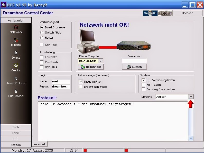Click the Netzwerk nicht OK! heading

(104, 25)
